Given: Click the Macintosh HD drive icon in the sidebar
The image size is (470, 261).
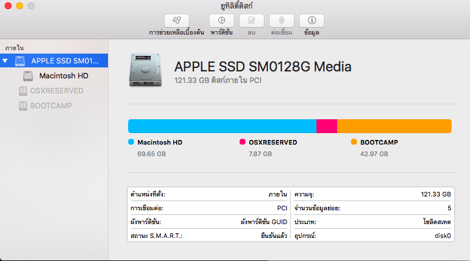Looking at the screenshot, I should [x=28, y=76].
